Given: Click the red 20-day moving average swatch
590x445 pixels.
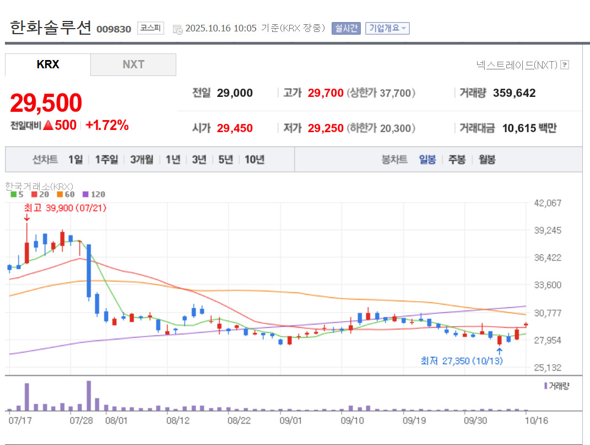Looking at the screenshot, I should pyautogui.click(x=34, y=194).
